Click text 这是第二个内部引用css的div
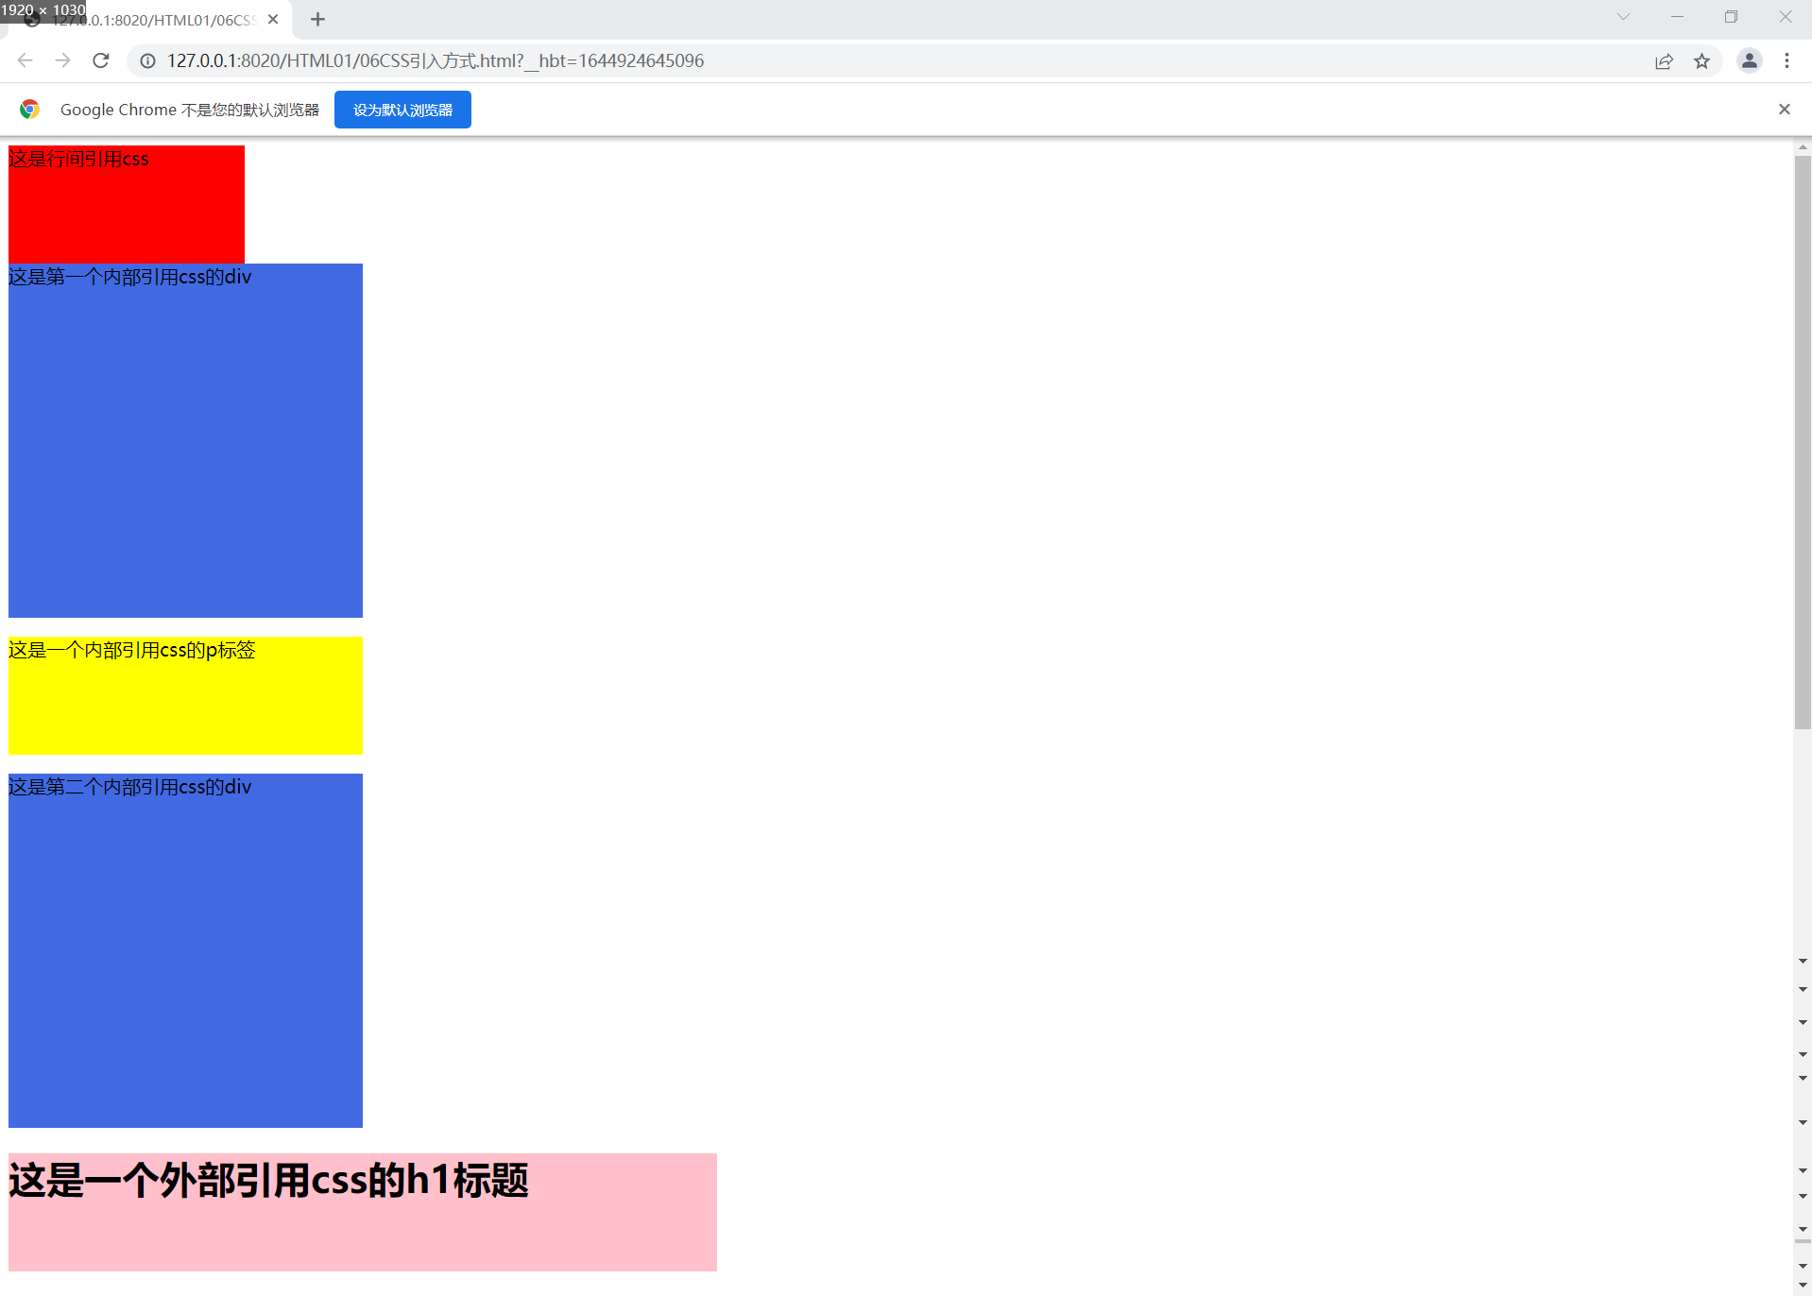 coord(129,787)
